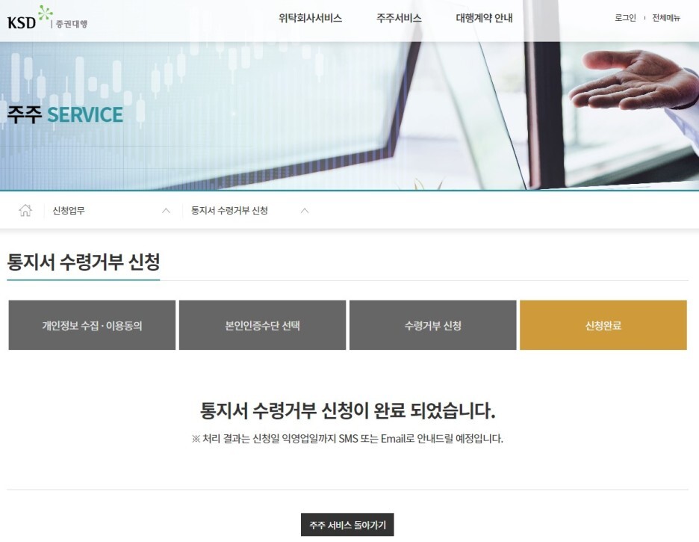Select the 개인정보 수집·이용동의 step
The width and height of the screenshot is (699, 542).
92,325
